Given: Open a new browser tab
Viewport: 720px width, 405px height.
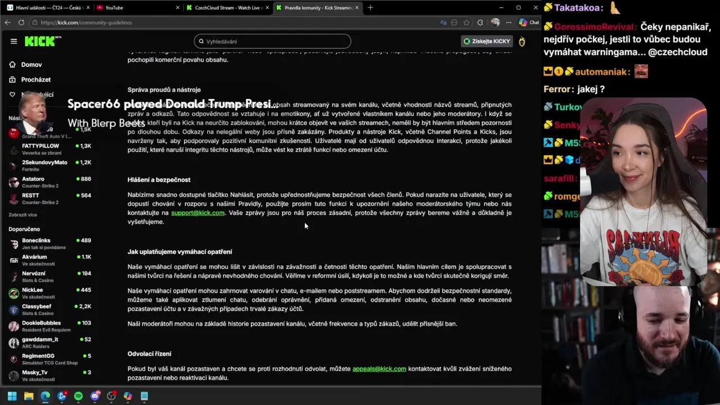Looking at the screenshot, I should (370, 8).
